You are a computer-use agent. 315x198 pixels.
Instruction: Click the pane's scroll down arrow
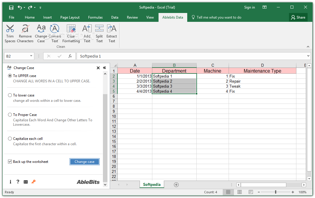coord(105,184)
